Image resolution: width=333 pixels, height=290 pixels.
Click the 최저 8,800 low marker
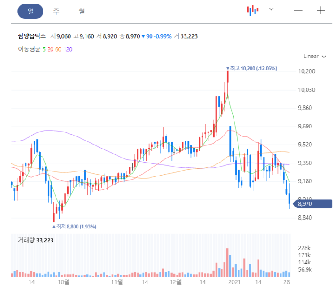coord(74,227)
